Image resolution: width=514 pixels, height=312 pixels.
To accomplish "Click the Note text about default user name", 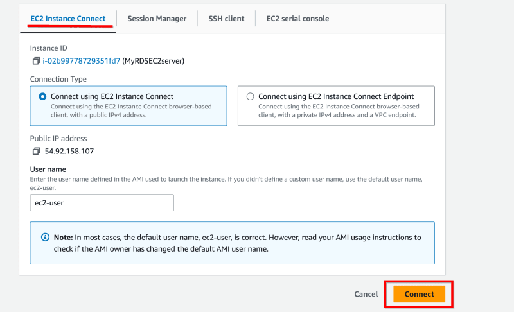I will point(237,243).
